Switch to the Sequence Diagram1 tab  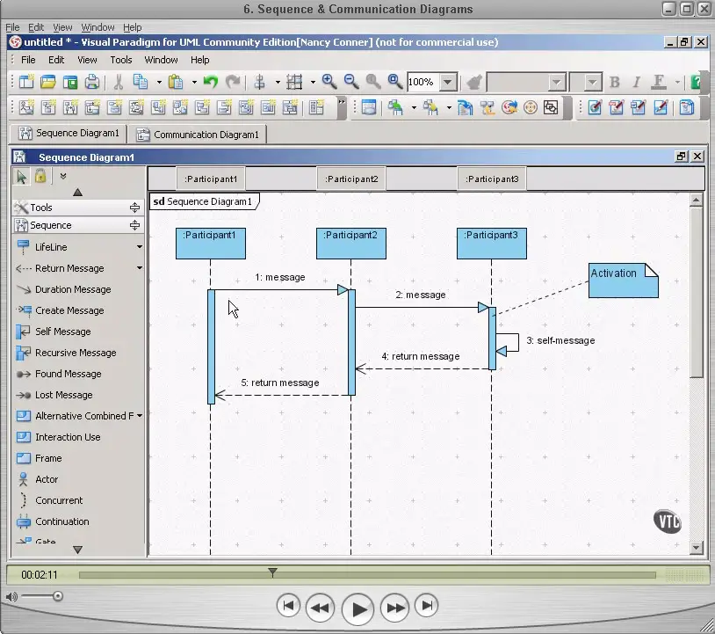tap(69, 134)
